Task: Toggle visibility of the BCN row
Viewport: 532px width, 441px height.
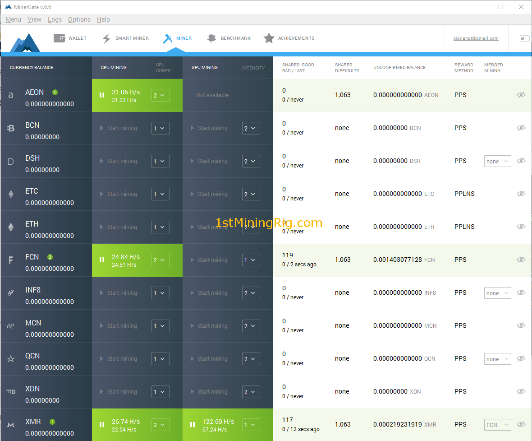Action: [x=521, y=128]
